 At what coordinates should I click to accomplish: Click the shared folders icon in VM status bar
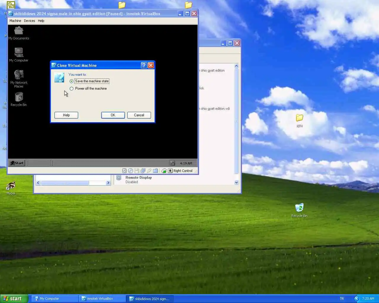pyautogui.click(x=155, y=171)
